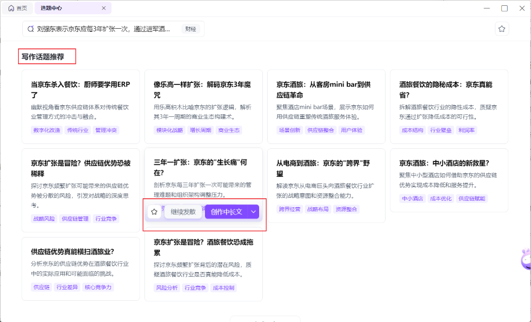Click description 分析京东的供应链优势在酒旅餐饮
The height and width of the screenshot is (322, 531).
click(x=80, y=268)
